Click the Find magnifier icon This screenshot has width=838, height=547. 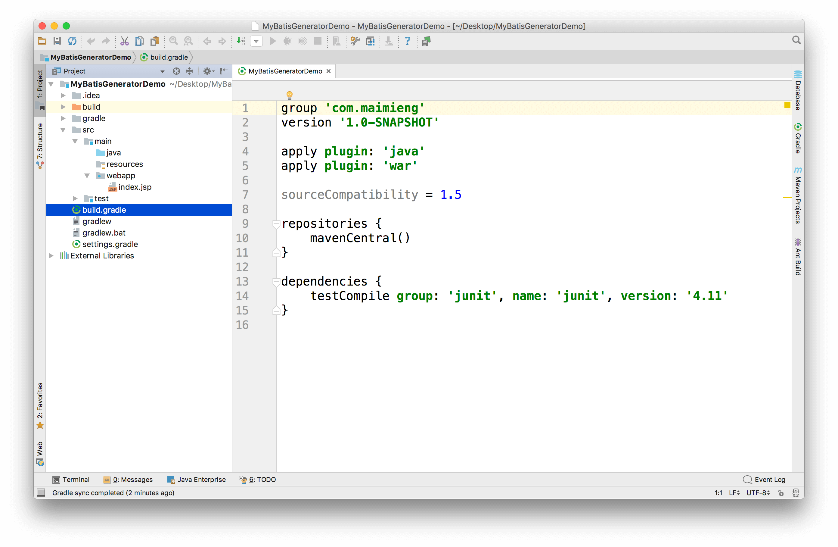tap(173, 41)
